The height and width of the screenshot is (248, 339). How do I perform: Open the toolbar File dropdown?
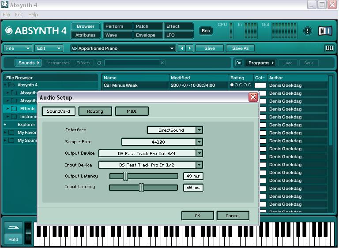pyautogui.click(x=18, y=48)
